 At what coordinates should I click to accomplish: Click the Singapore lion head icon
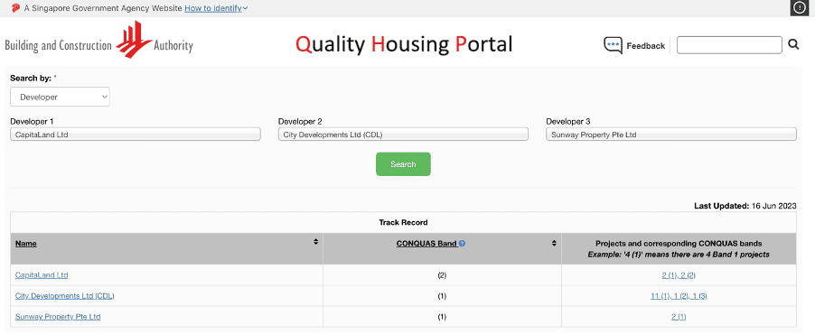[x=15, y=8]
